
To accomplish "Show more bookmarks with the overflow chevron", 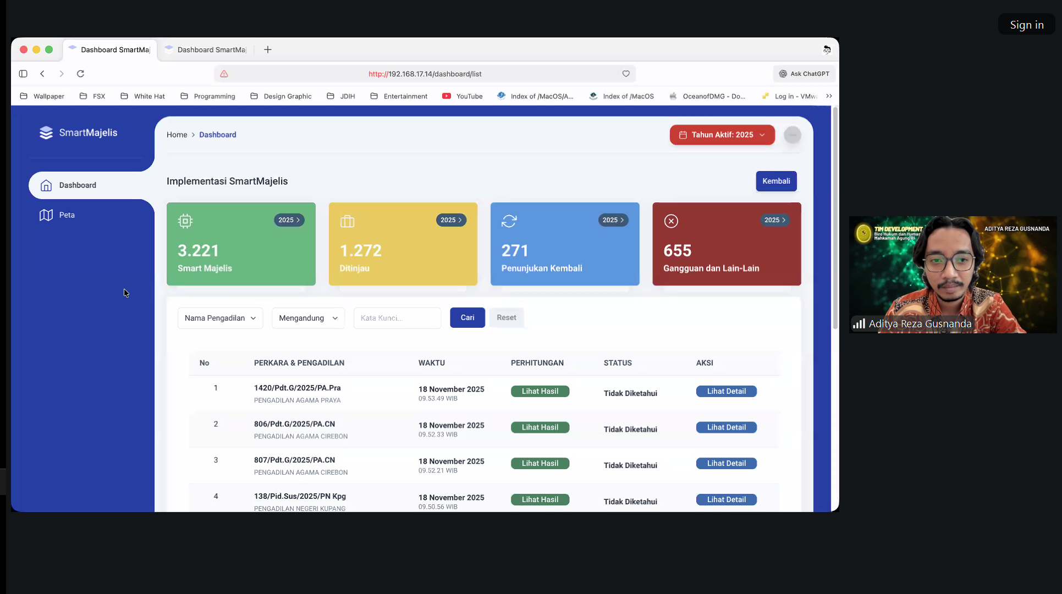I will (829, 96).
